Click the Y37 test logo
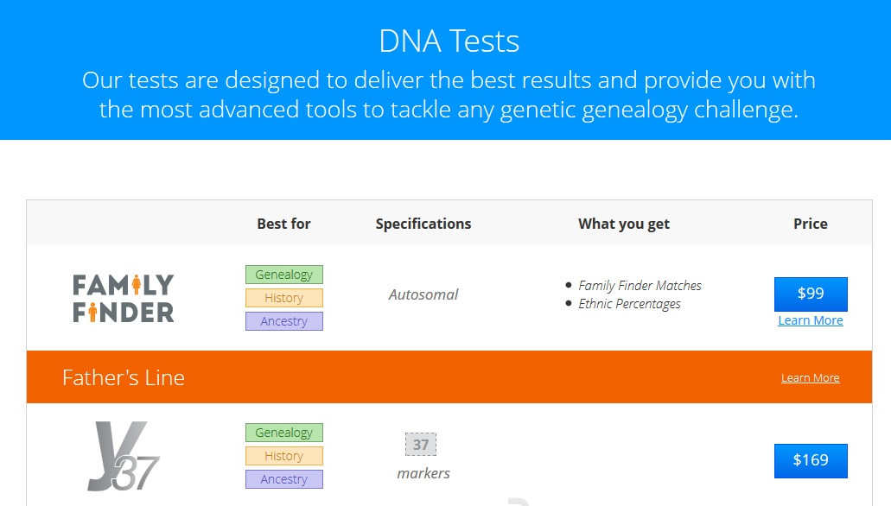The image size is (891, 506). pos(124,456)
